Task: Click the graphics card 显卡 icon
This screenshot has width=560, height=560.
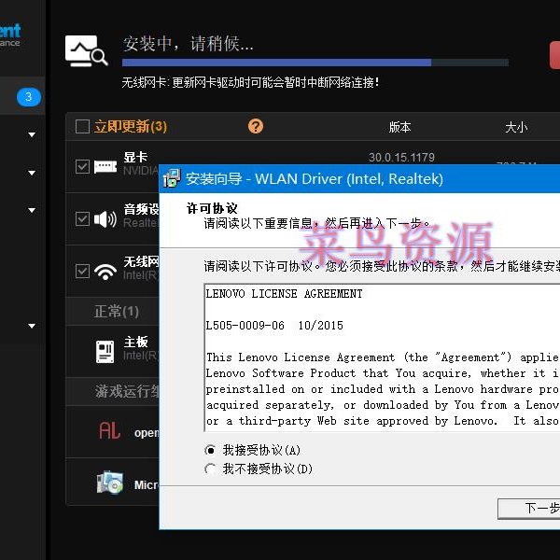Action: click(x=105, y=166)
